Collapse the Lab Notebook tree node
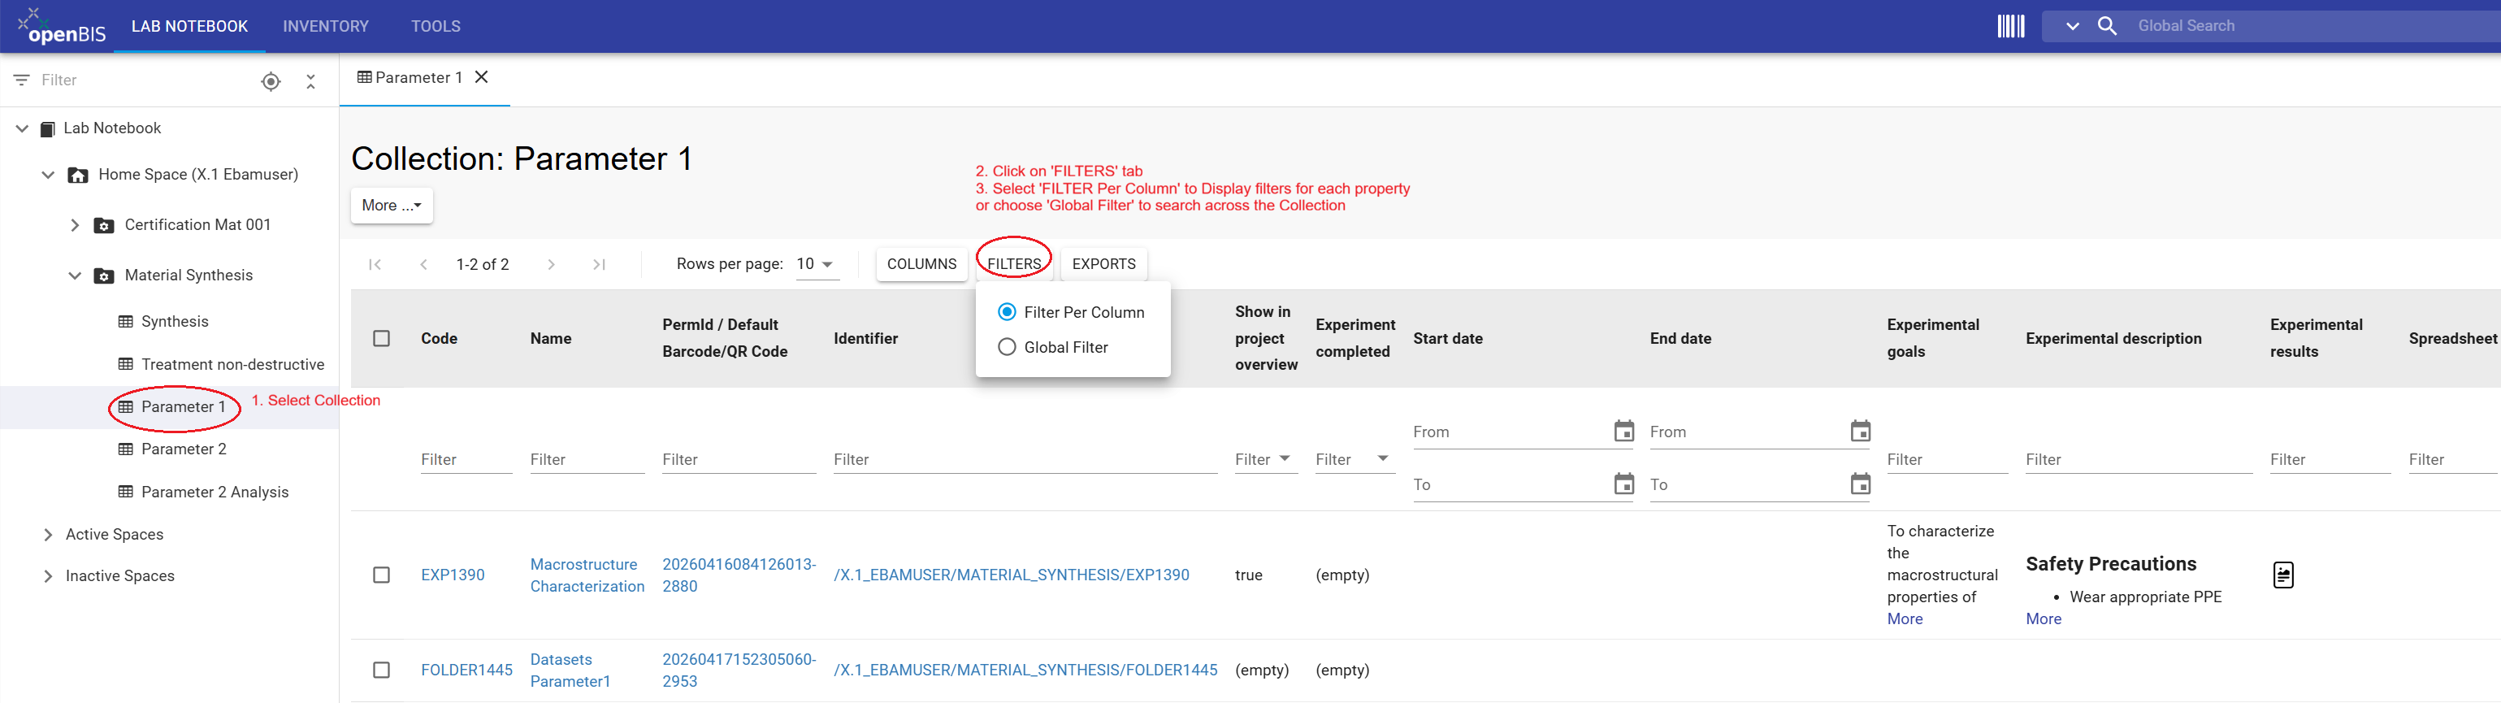Viewport: 2501px width, 703px height. pos(22,128)
